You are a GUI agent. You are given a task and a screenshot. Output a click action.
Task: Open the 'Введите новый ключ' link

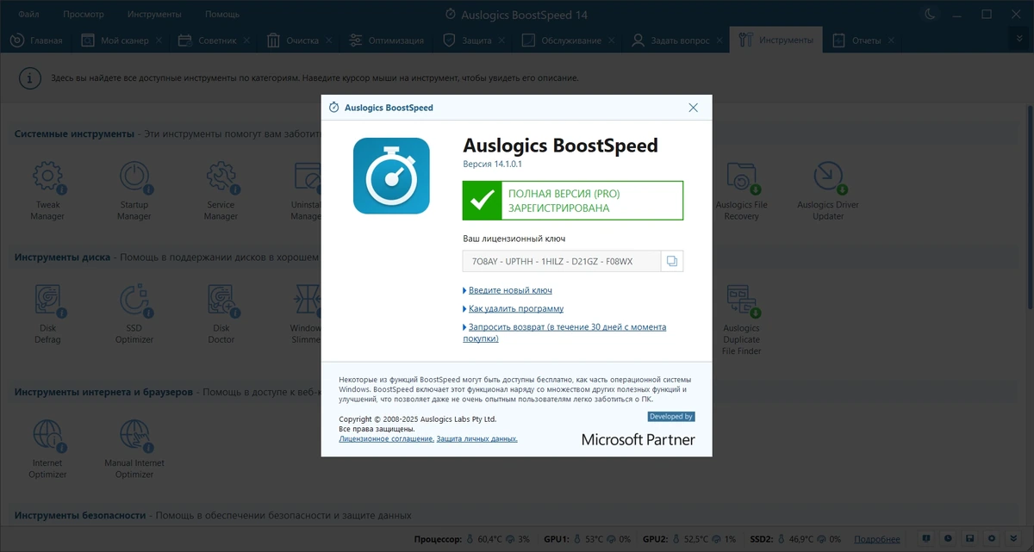pyautogui.click(x=510, y=290)
